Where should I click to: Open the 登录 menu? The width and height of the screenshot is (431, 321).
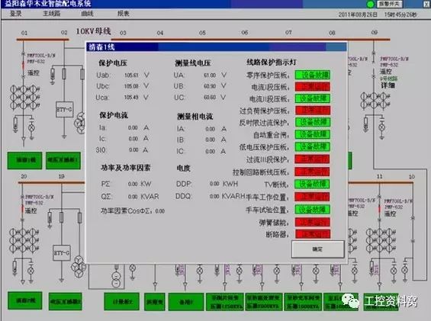[16, 14]
